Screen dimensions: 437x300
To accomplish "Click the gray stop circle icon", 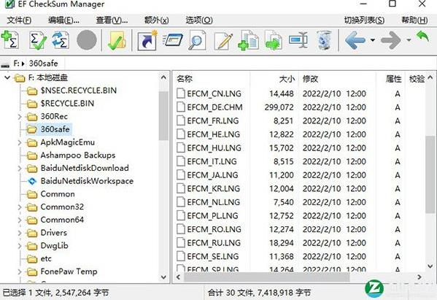I will point(87,40).
